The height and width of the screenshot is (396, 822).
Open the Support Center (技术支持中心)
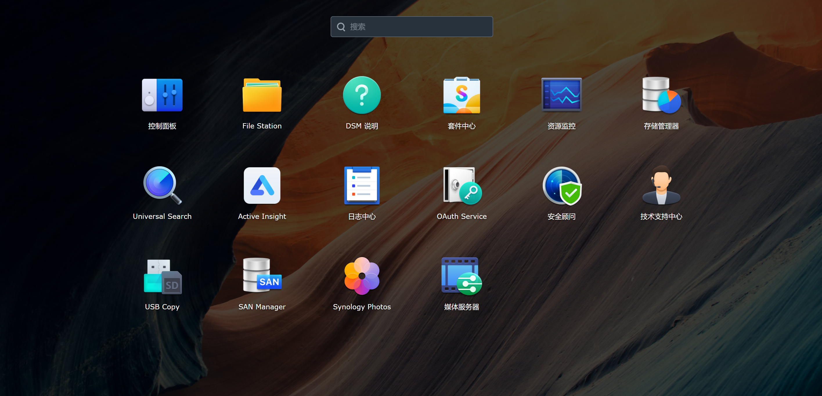coord(661,186)
